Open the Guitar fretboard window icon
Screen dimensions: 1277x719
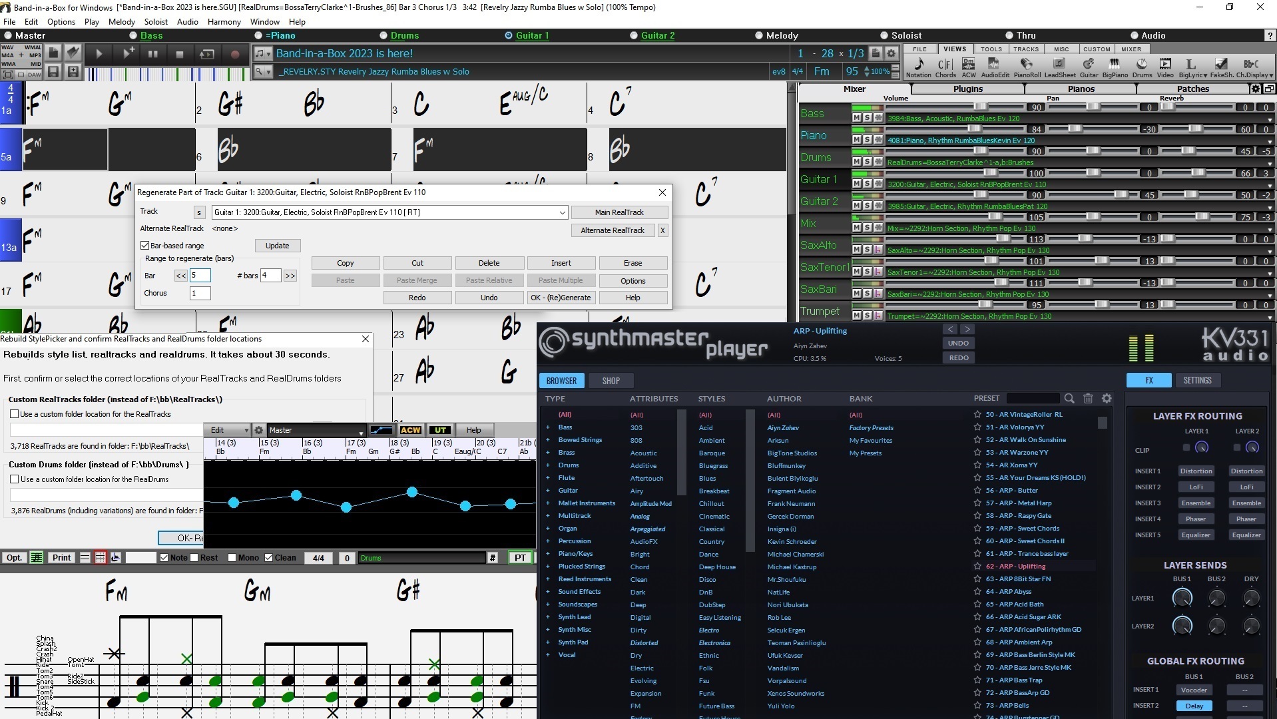pyautogui.click(x=1089, y=67)
